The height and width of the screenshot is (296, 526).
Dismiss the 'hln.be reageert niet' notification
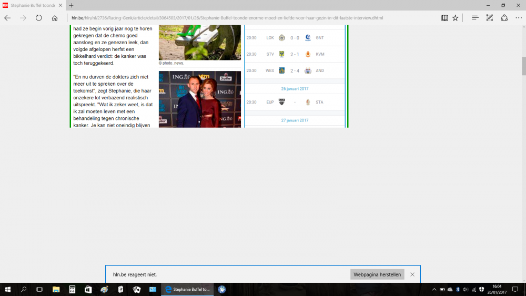click(x=412, y=274)
